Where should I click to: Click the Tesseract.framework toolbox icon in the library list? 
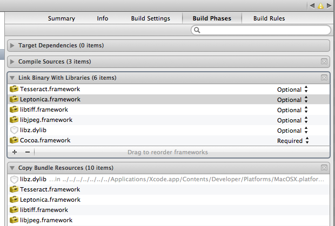[x=14, y=89]
